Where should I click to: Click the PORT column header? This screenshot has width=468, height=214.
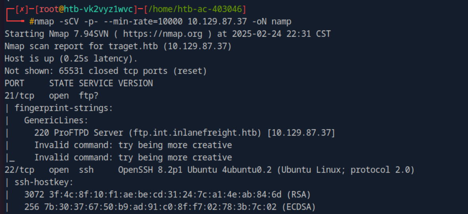tap(14, 83)
